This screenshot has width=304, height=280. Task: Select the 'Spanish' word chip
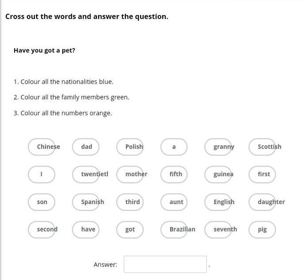[86, 202]
